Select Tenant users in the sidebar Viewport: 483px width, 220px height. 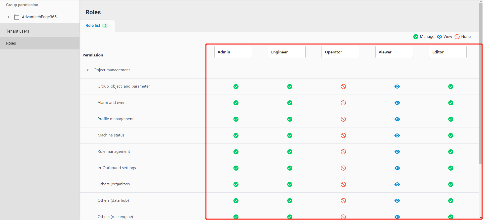tap(18, 31)
